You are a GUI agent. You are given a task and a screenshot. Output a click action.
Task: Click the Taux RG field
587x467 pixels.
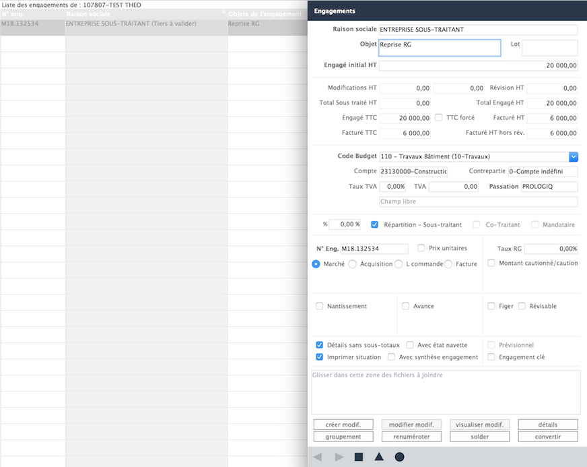[x=551, y=249]
